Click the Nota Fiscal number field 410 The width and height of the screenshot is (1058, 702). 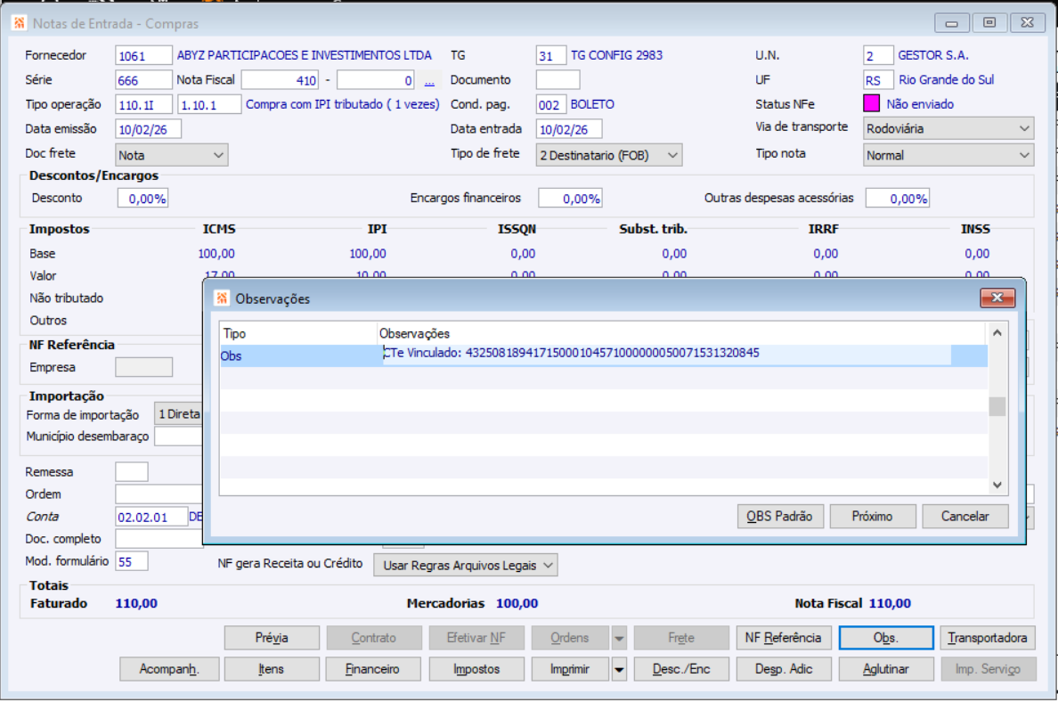280,80
